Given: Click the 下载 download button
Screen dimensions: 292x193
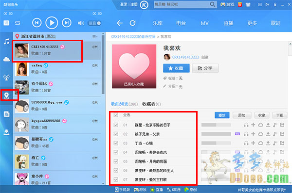Looking at the screenshot, I should 280,115.
